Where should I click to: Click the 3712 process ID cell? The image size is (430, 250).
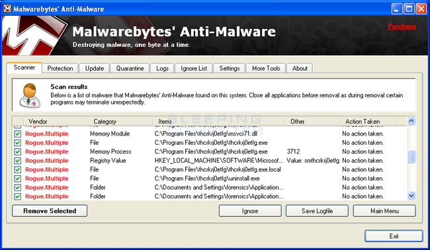[293, 151]
